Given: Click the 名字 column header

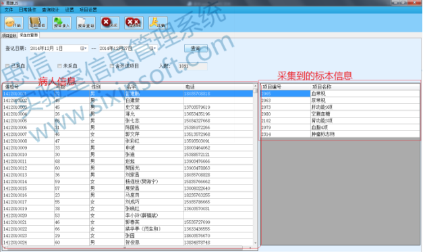Looking at the screenshot, I should [154, 86].
